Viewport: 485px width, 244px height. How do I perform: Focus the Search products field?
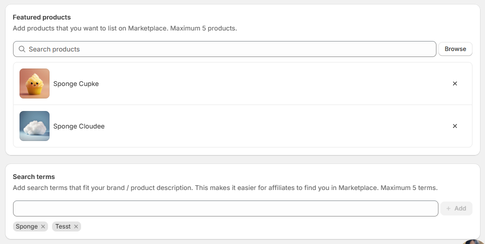coord(225,49)
